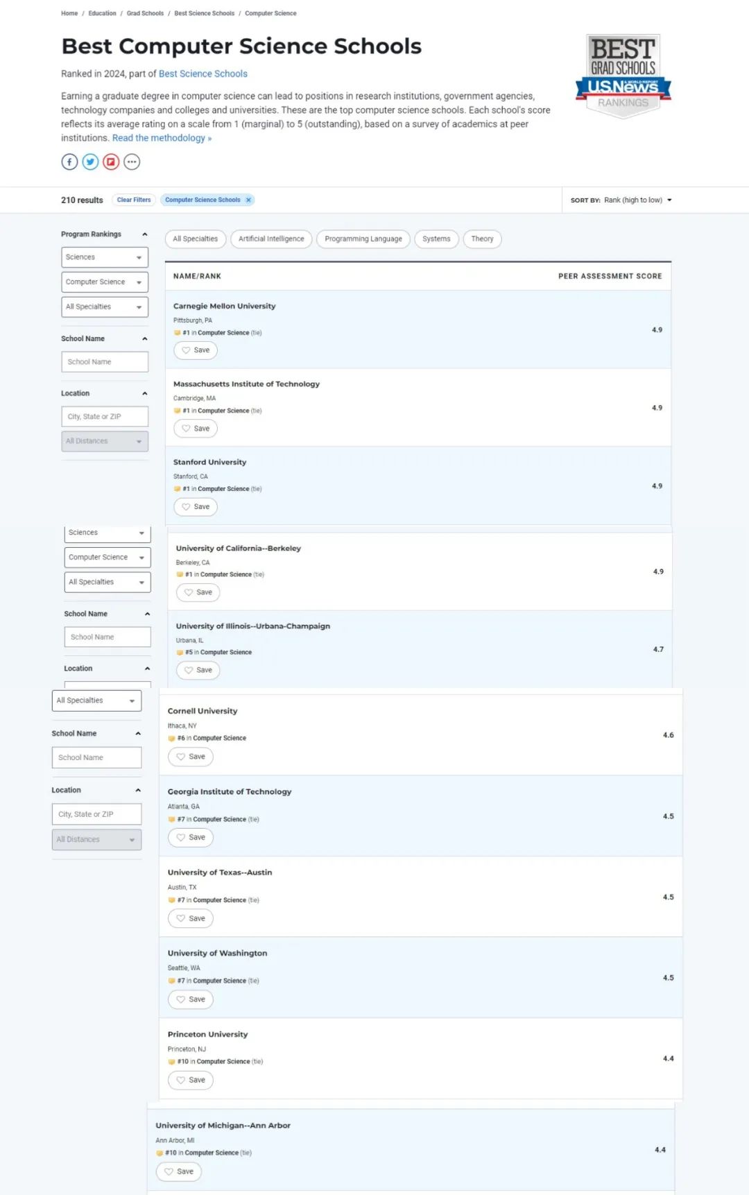Save Georgia Institute of Technology

[x=191, y=838]
